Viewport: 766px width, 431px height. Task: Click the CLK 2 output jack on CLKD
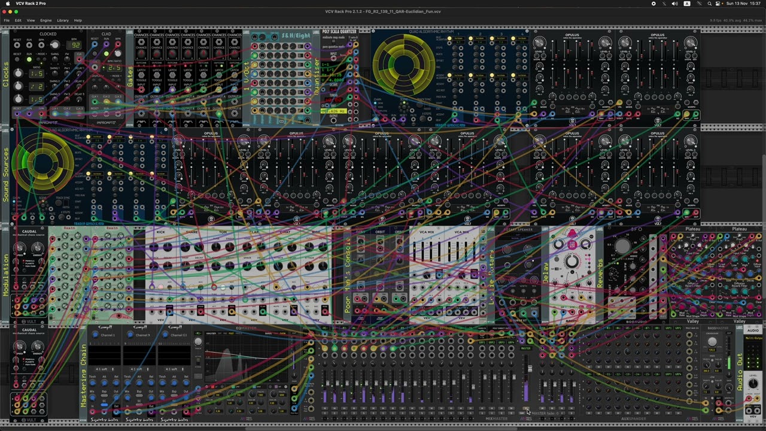107,102
